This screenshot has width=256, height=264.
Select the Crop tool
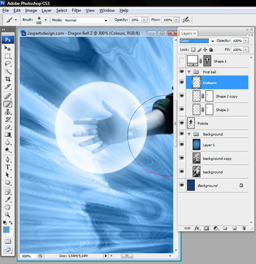8,78
